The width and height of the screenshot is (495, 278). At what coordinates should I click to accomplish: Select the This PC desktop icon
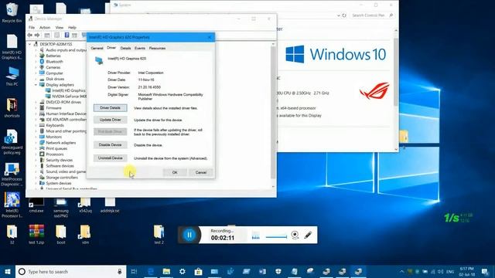[12, 76]
